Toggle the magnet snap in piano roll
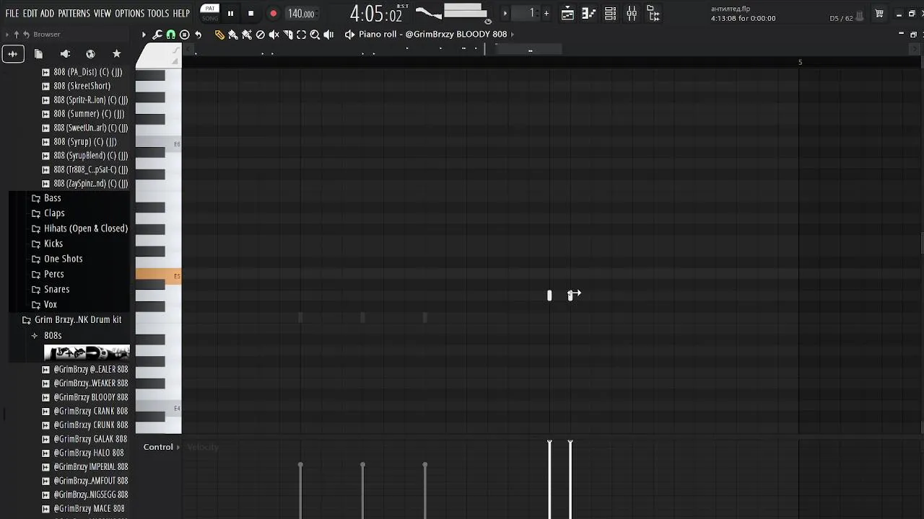 [170, 35]
